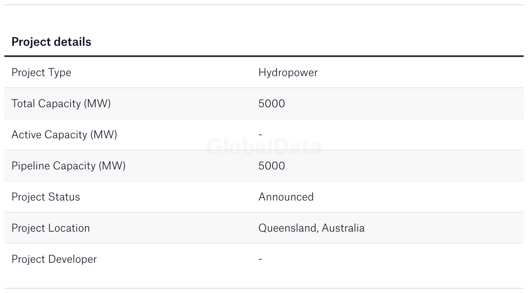Click the dash value for Project Developer
The image size is (528, 293).
[260, 259]
